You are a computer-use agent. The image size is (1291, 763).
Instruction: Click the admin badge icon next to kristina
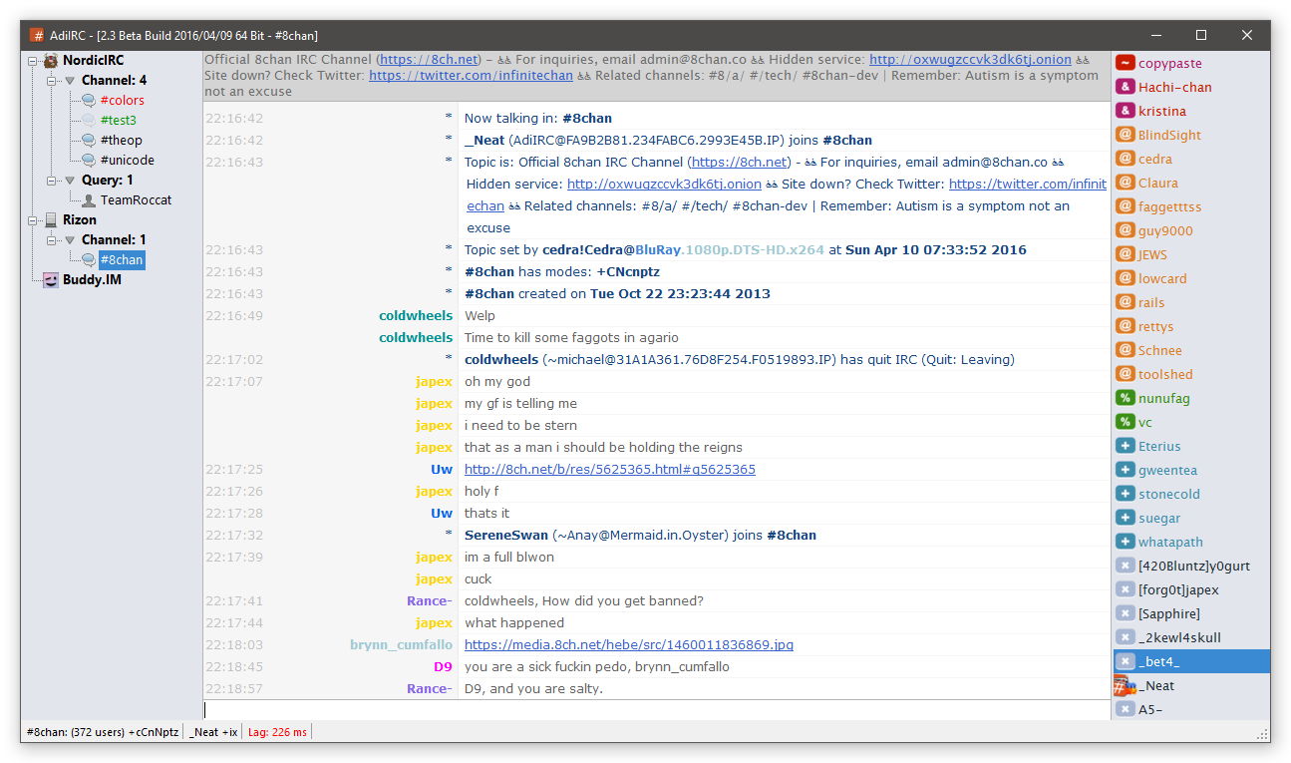point(1125,111)
